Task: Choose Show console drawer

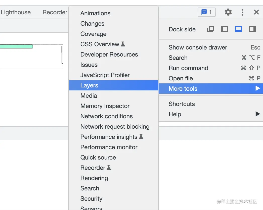Action: tap(198, 47)
